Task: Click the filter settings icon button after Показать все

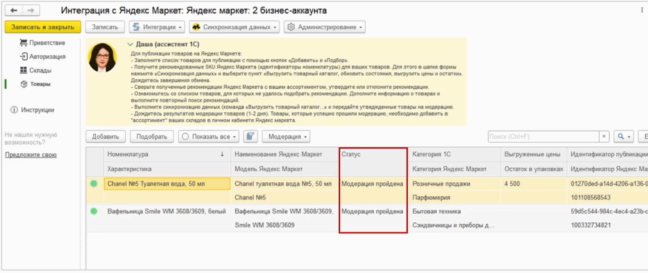Action: [x=250, y=136]
